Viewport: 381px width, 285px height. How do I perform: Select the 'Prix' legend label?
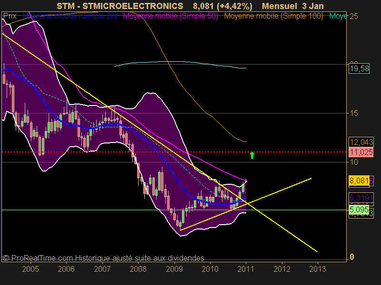[x=10, y=16]
